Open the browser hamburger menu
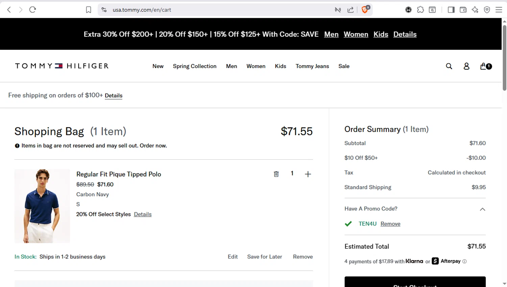The image size is (507, 287). 499,10
